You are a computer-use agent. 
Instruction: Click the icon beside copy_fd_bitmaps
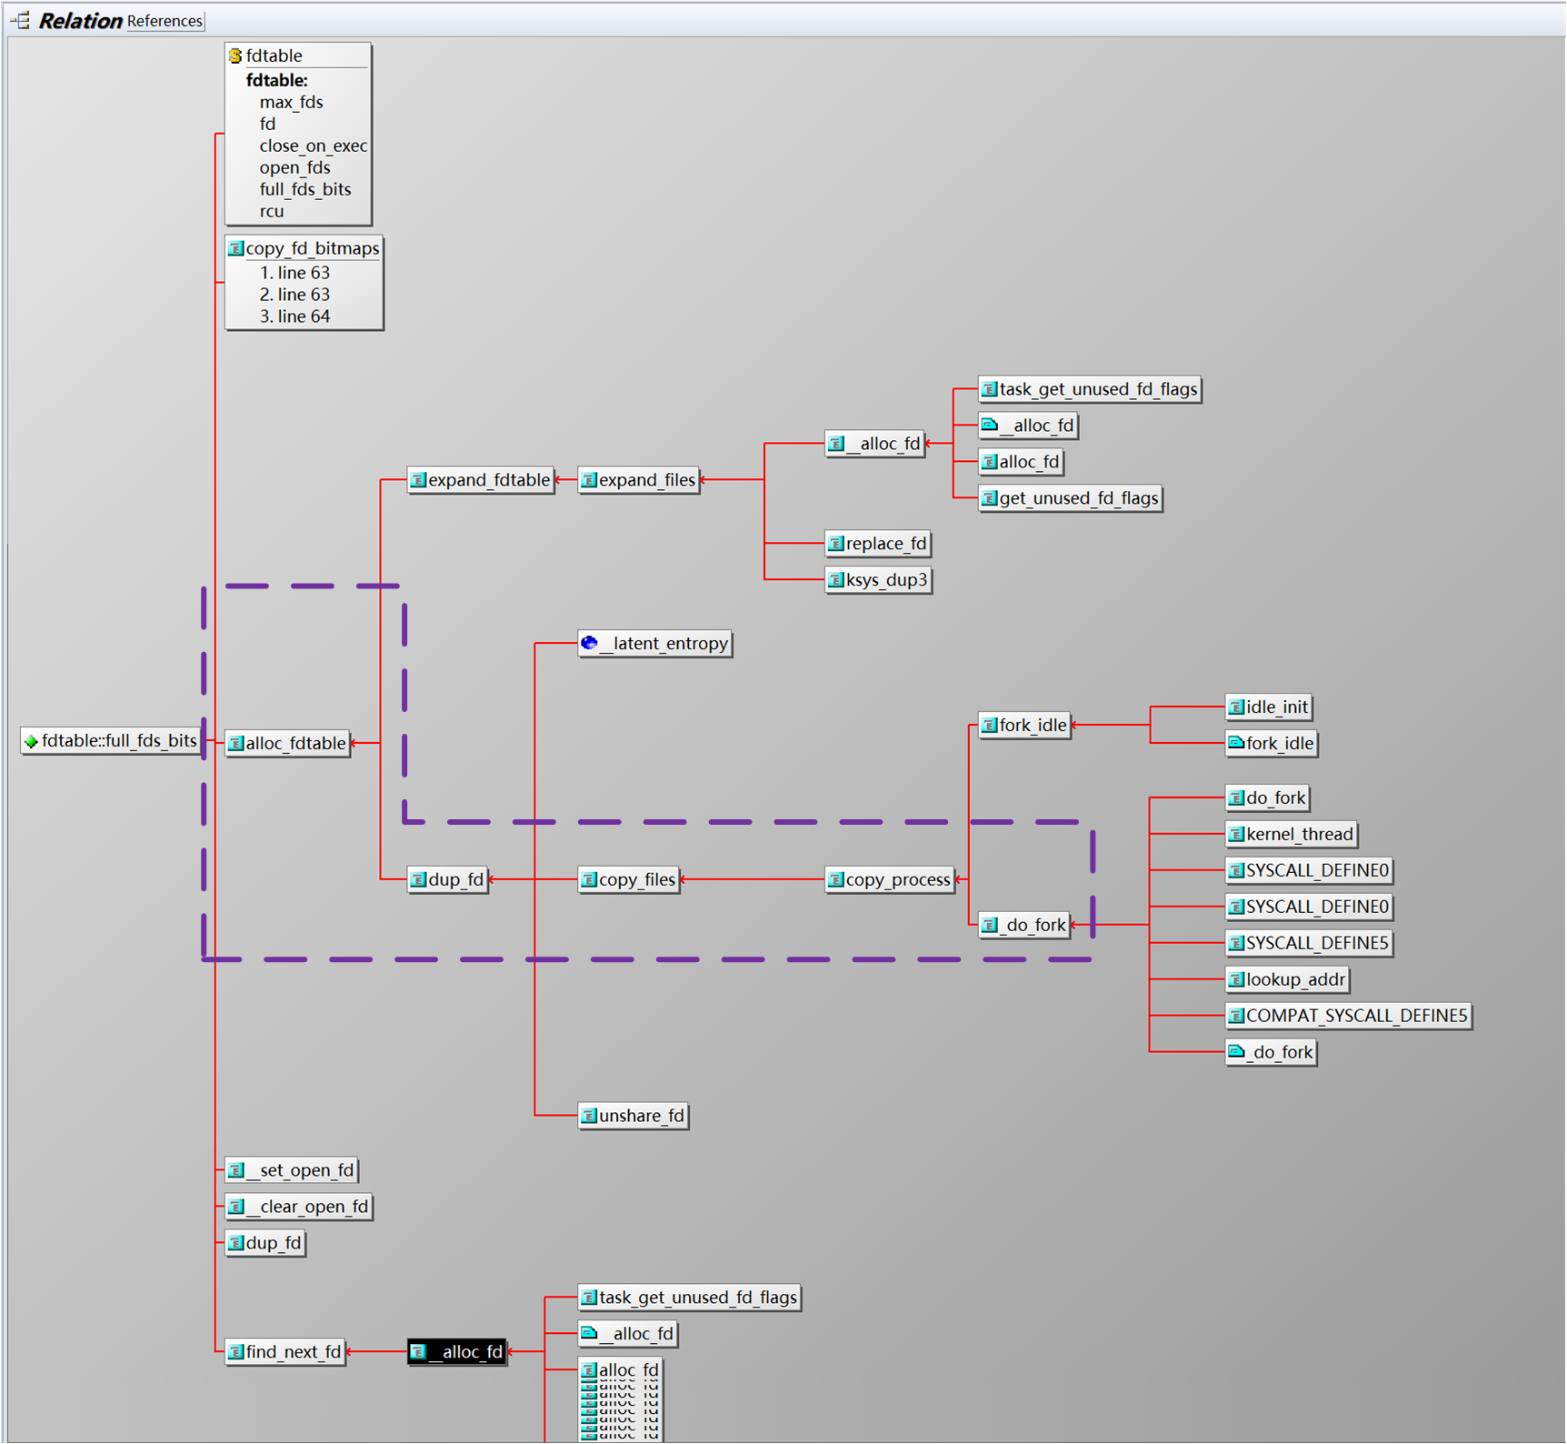click(235, 248)
